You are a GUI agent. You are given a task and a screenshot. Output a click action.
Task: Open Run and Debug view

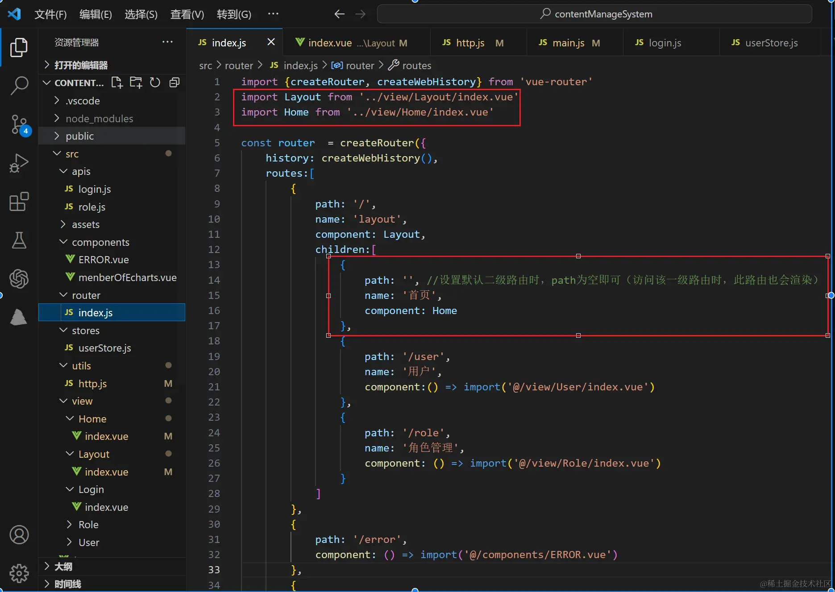19,163
